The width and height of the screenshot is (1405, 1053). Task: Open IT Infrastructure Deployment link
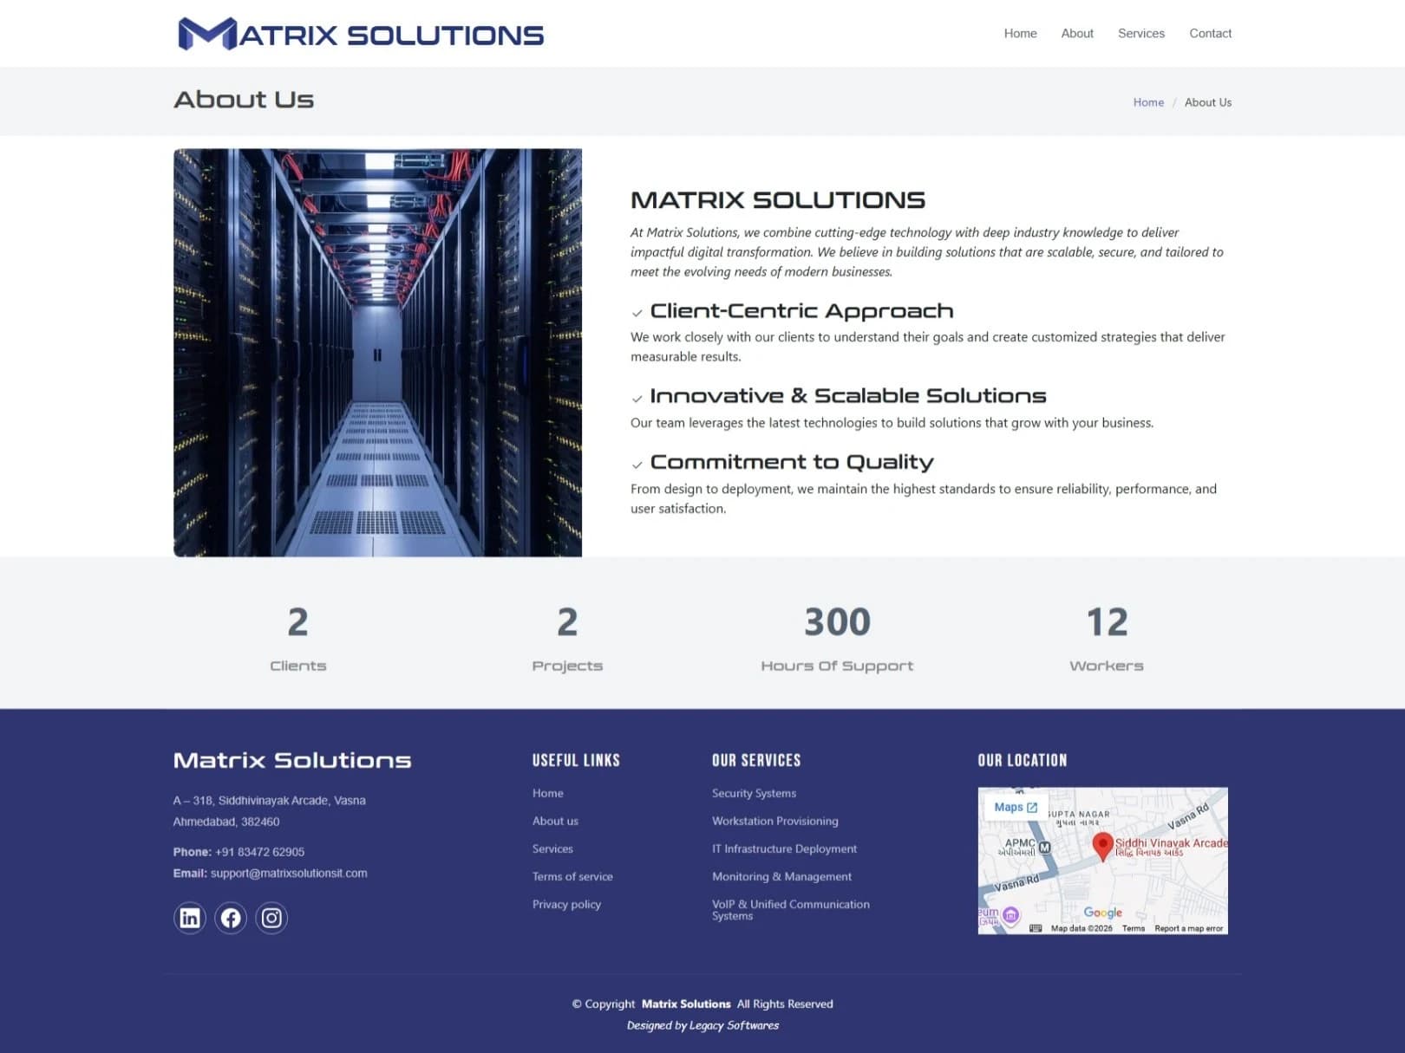[784, 848]
